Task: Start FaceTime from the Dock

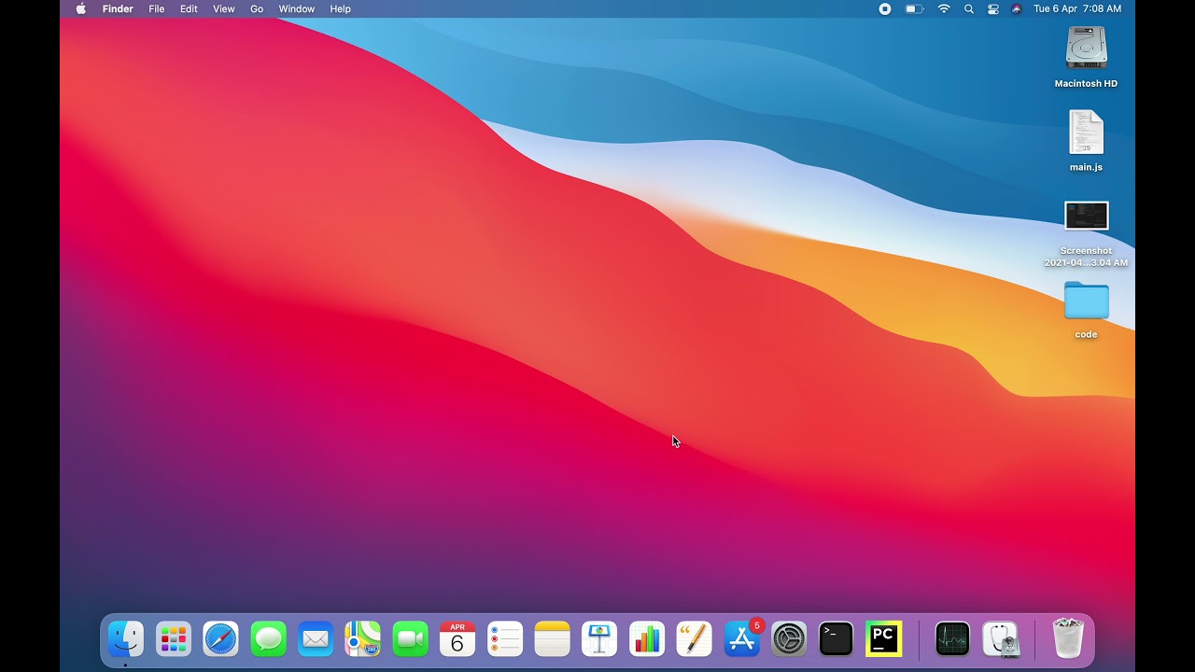Action: [x=410, y=639]
